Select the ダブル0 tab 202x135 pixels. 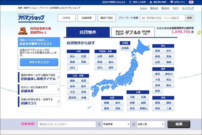point(133,32)
